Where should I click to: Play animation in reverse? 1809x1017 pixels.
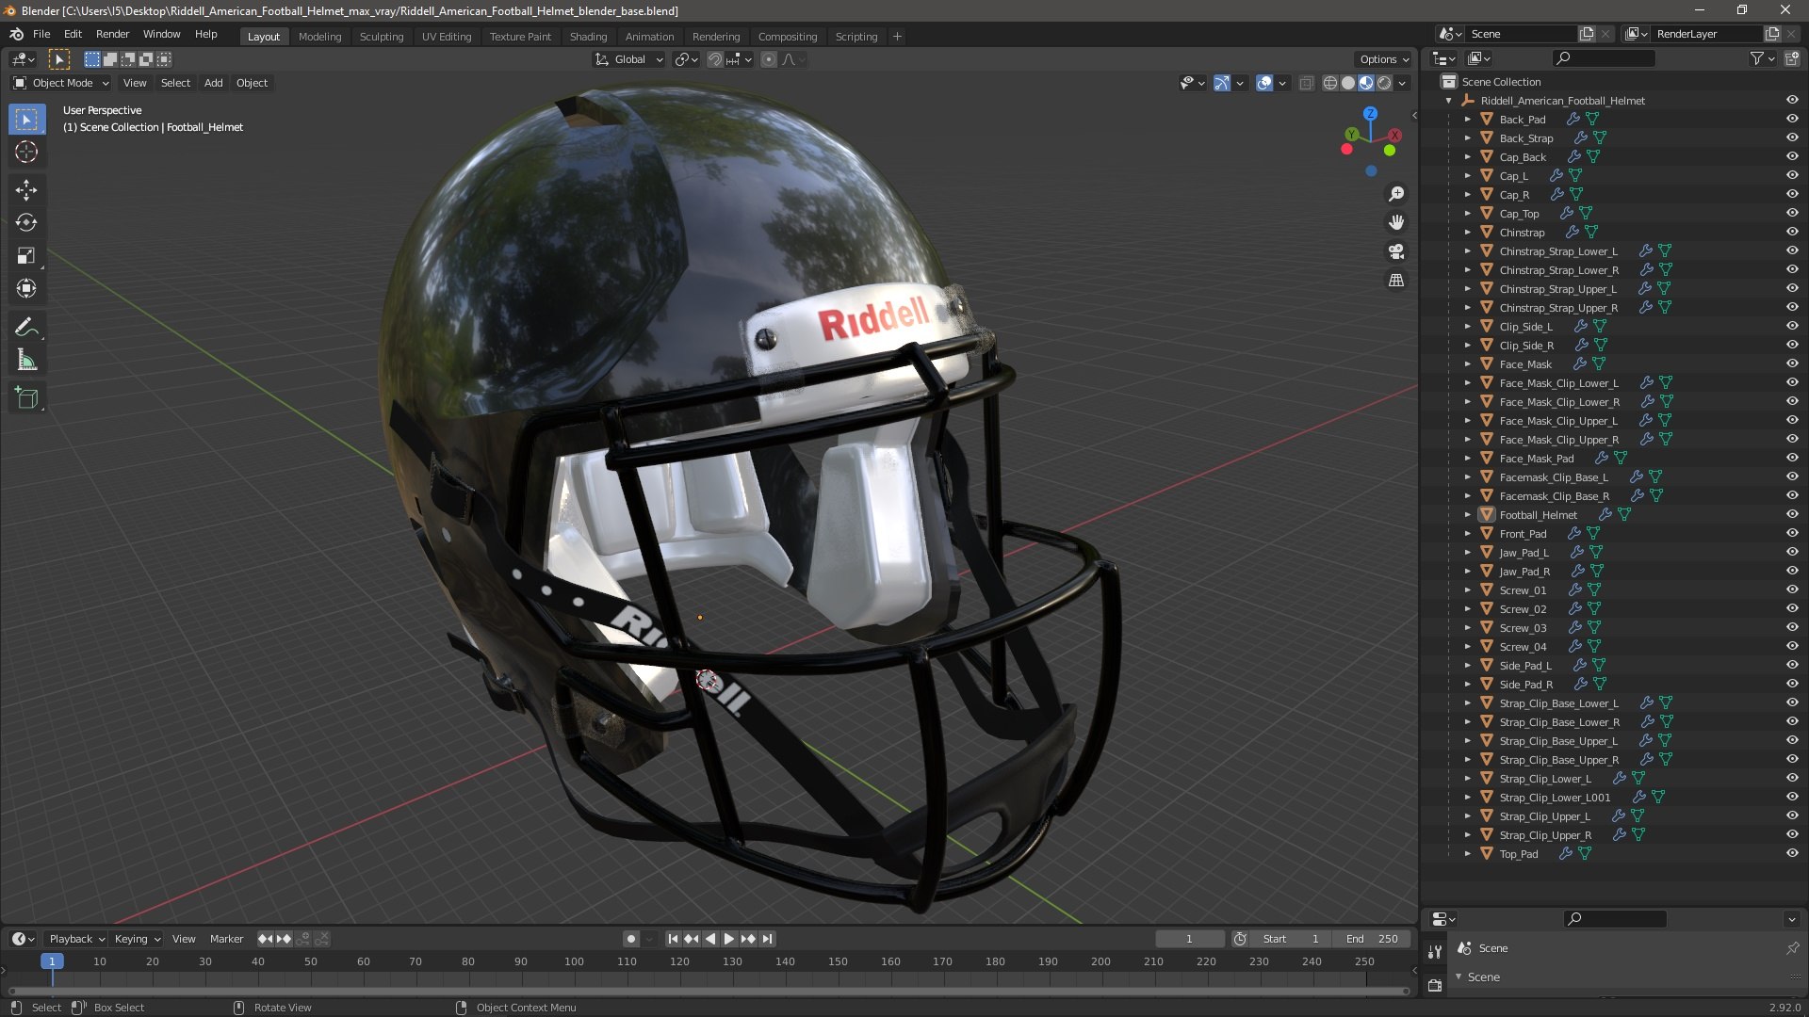tap(710, 939)
